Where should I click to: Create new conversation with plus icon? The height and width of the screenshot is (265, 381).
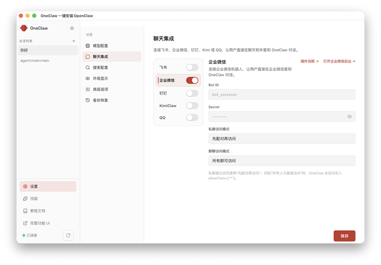coord(74,40)
